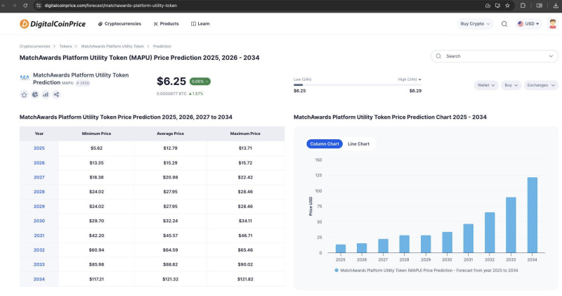Go to homepage via DigitalCoinPrice logo
The height and width of the screenshot is (296, 562).
pyautogui.click(x=53, y=23)
